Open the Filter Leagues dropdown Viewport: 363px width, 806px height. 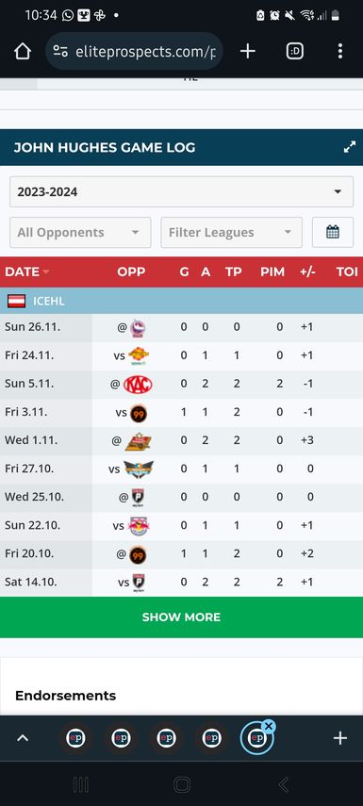coord(231,232)
